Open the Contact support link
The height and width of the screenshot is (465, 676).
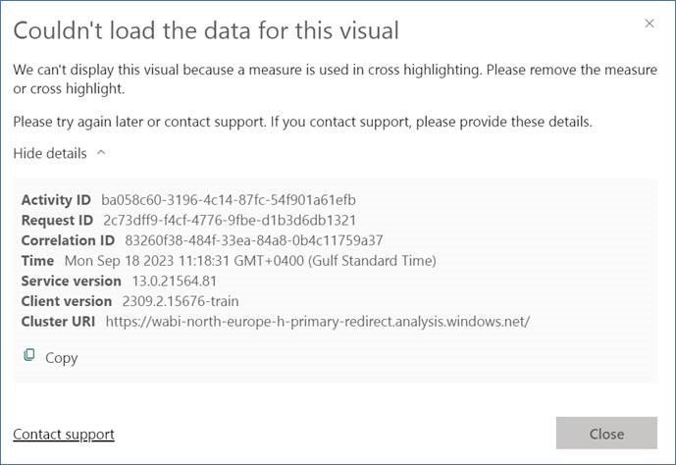[x=64, y=434]
